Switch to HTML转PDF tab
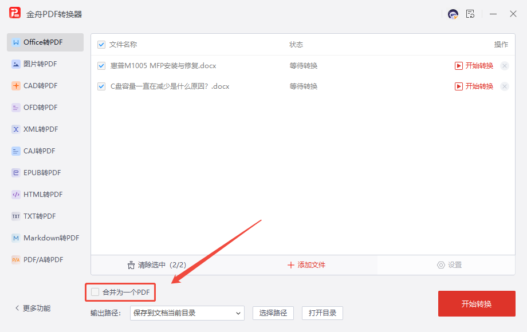527x332 pixels. (45, 195)
